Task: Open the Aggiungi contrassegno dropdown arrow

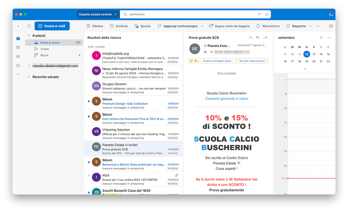Action: 202,26
